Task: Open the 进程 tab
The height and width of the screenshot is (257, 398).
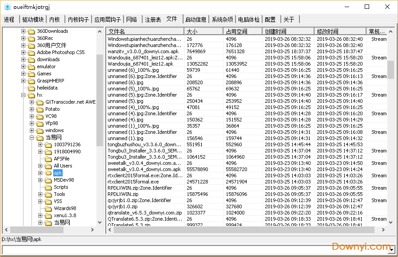Action: point(9,19)
